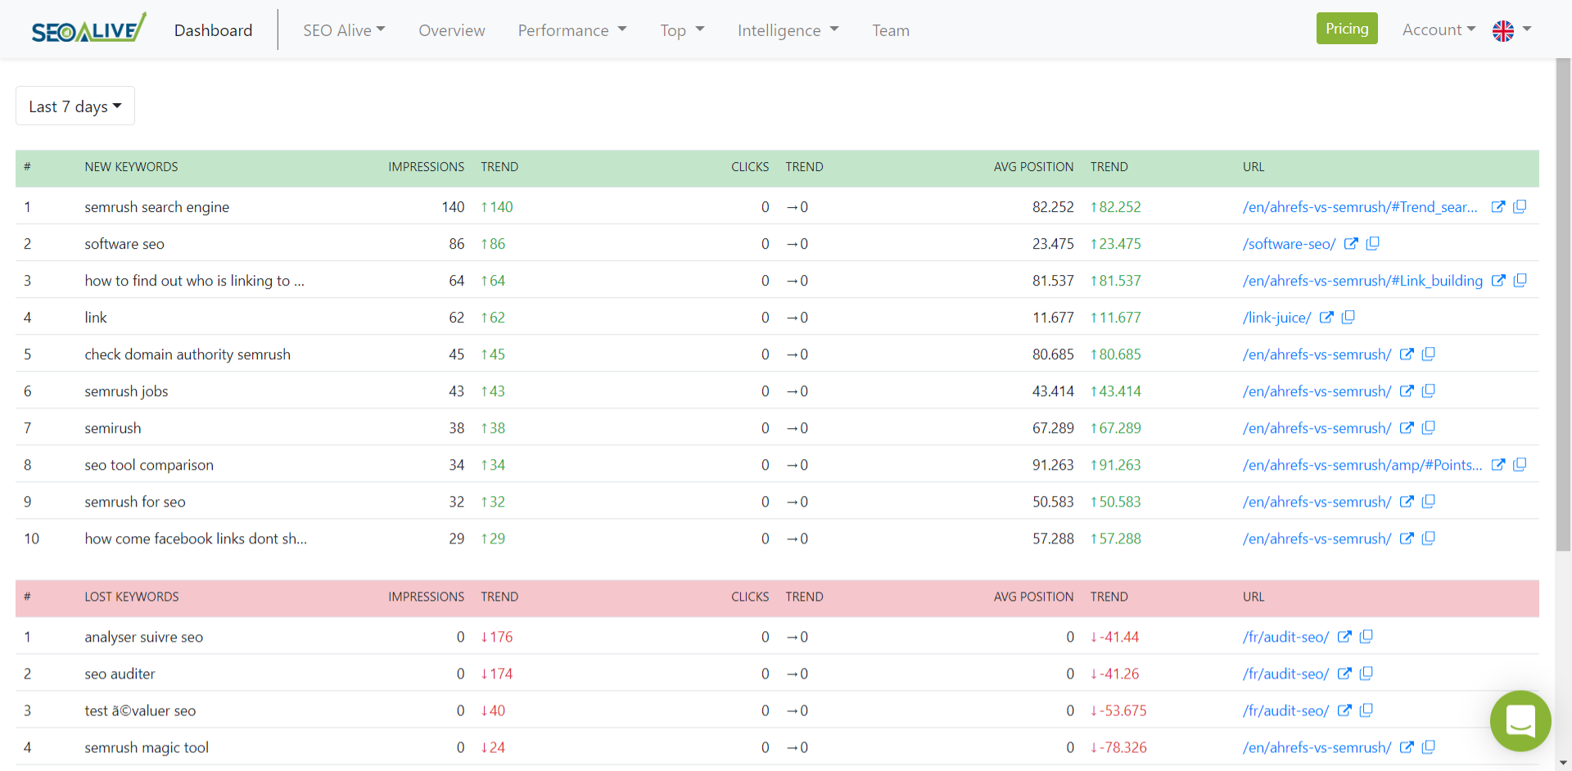
Task: Follow the /fr/audit-seo/ link for analyser suivre seo
Action: click(x=1285, y=637)
